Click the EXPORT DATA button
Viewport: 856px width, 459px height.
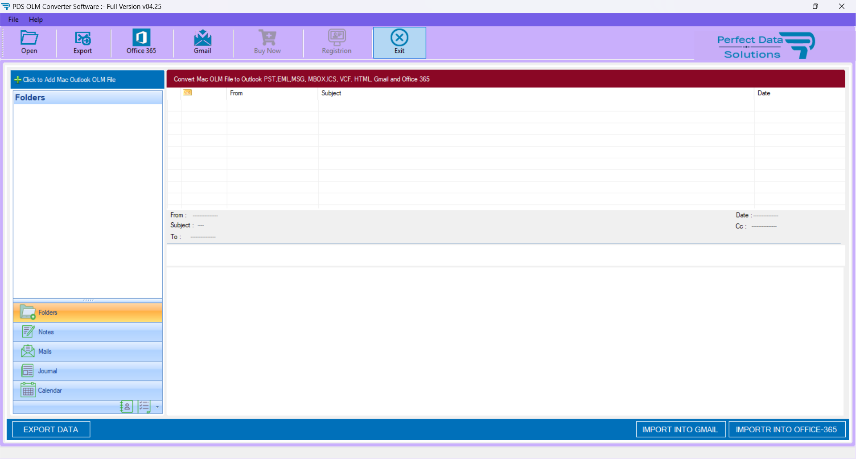click(x=51, y=429)
